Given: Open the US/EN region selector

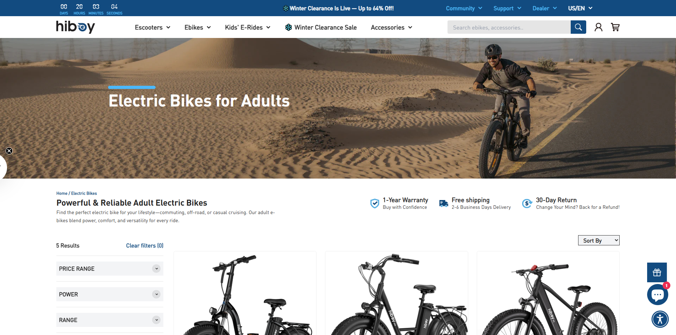Looking at the screenshot, I should [x=580, y=8].
